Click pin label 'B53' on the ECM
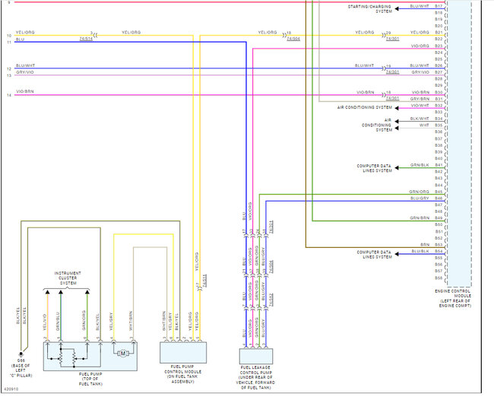This screenshot has height=397, width=494. 439,245
